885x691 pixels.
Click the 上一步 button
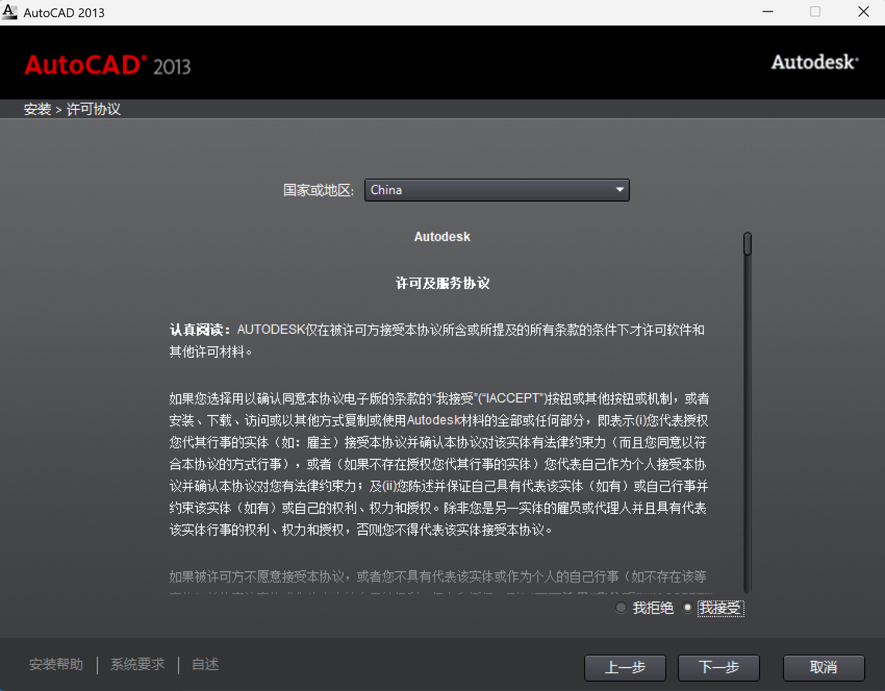tap(624, 668)
